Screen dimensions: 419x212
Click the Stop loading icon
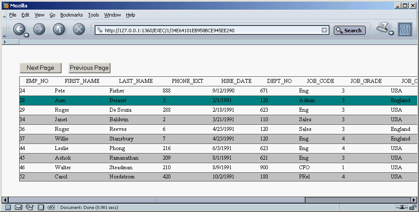coord(79,29)
